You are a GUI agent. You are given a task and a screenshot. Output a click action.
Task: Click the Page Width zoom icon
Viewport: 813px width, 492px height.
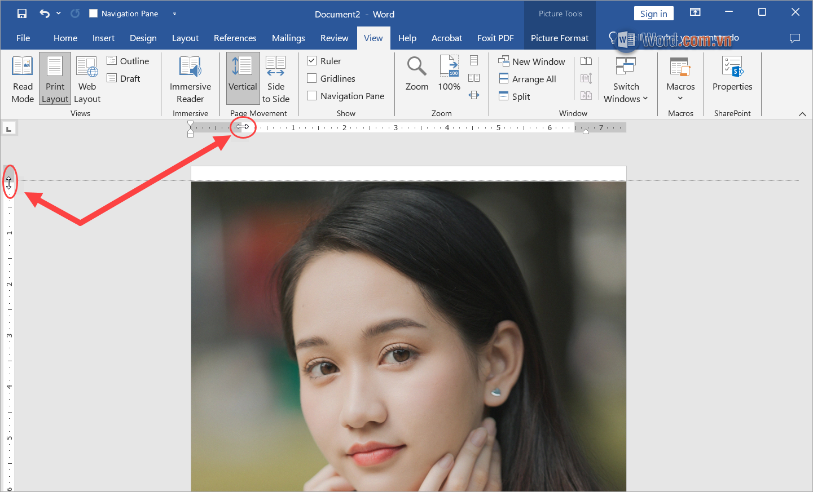(x=474, y=95)
